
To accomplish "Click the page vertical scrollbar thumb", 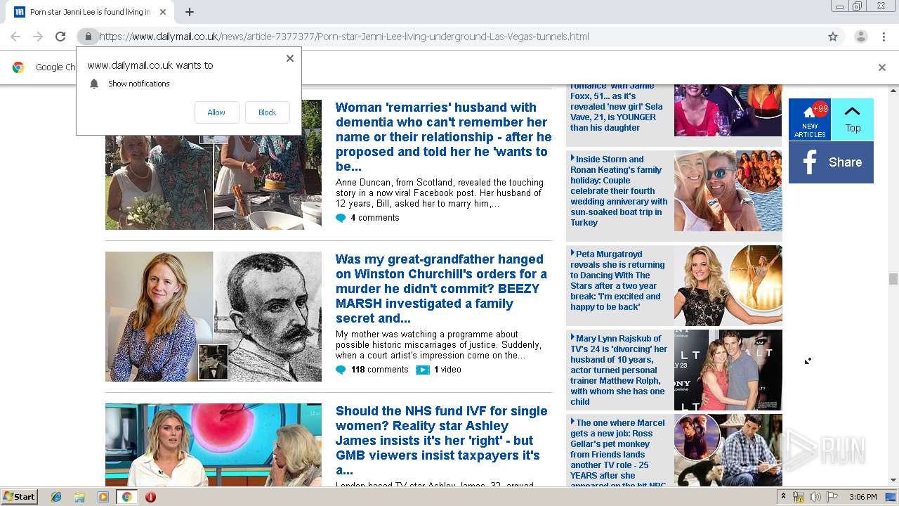I will pyautogui.click(x=893, y=279).
